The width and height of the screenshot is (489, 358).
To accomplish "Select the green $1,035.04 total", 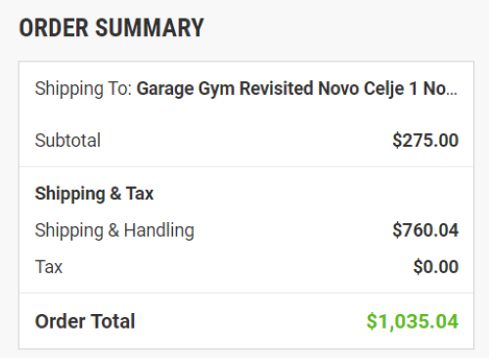I will tap(413, 322).
